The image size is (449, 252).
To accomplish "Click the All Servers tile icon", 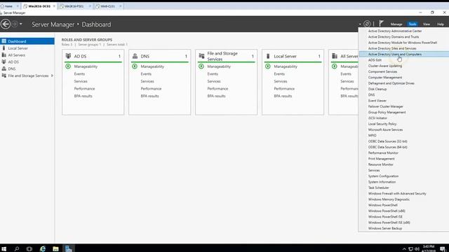I will point(335,56).
